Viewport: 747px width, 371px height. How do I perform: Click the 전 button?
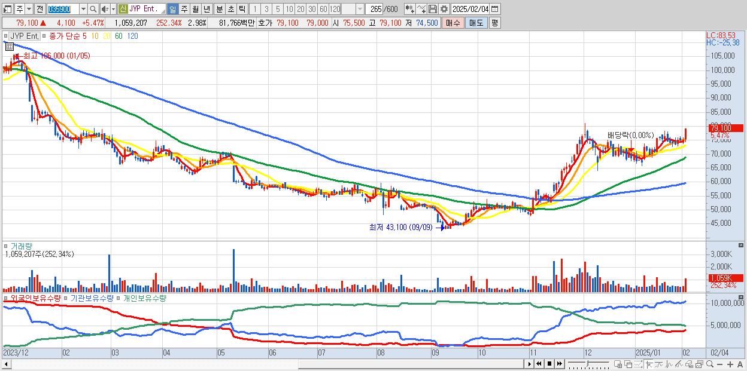[40, 9]
